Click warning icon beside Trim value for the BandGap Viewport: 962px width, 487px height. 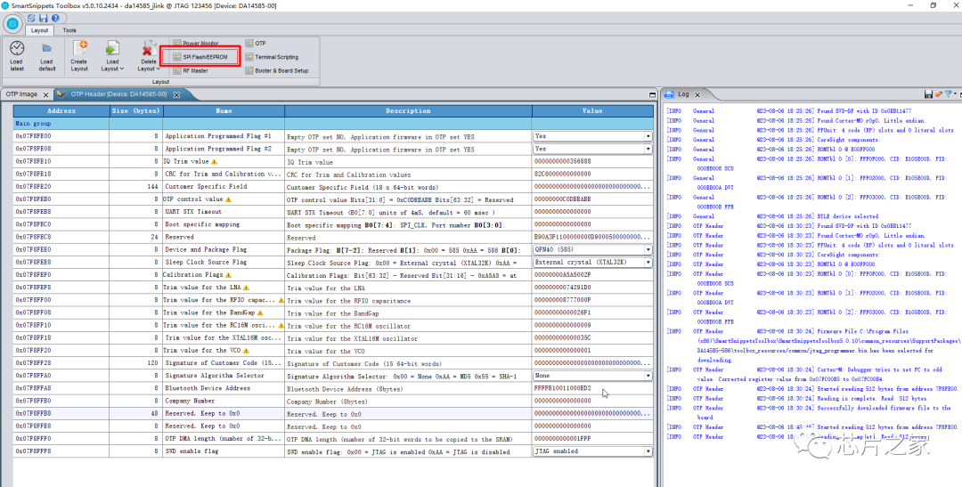coord(259,312)
